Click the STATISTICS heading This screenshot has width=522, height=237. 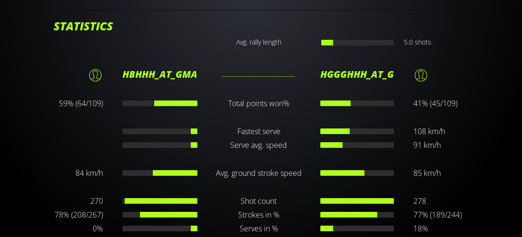(x=83, y=27)
